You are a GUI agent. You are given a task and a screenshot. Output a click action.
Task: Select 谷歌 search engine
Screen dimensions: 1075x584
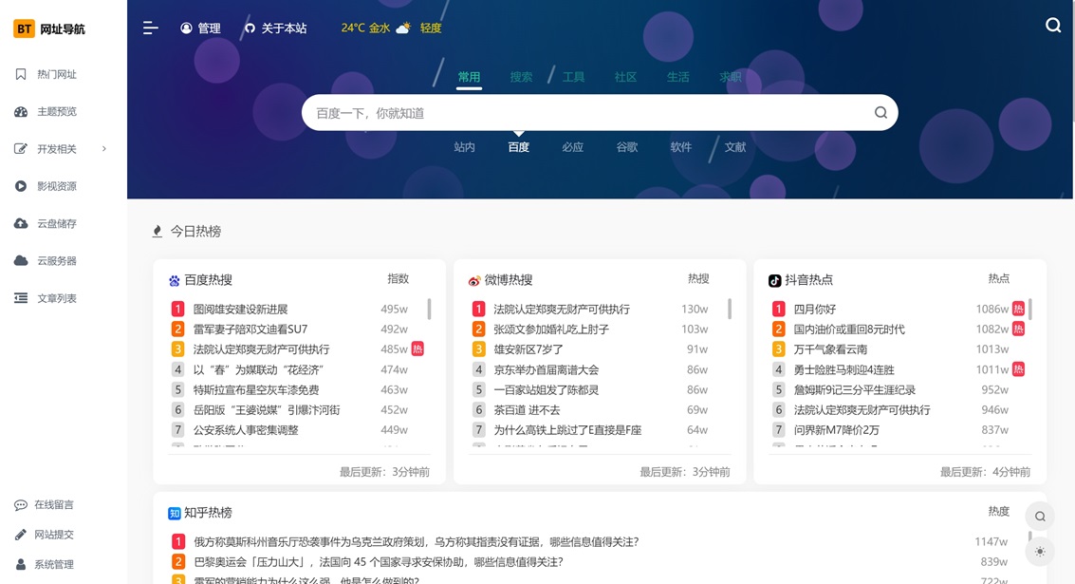626,147
